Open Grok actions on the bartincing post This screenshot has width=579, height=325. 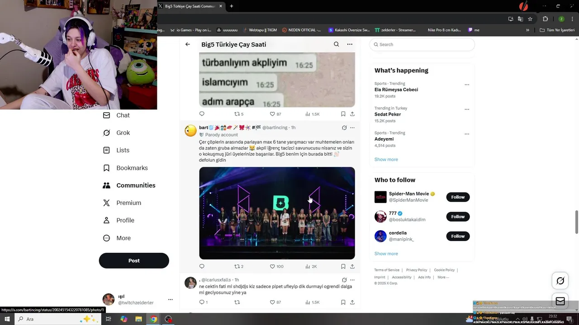344,128
